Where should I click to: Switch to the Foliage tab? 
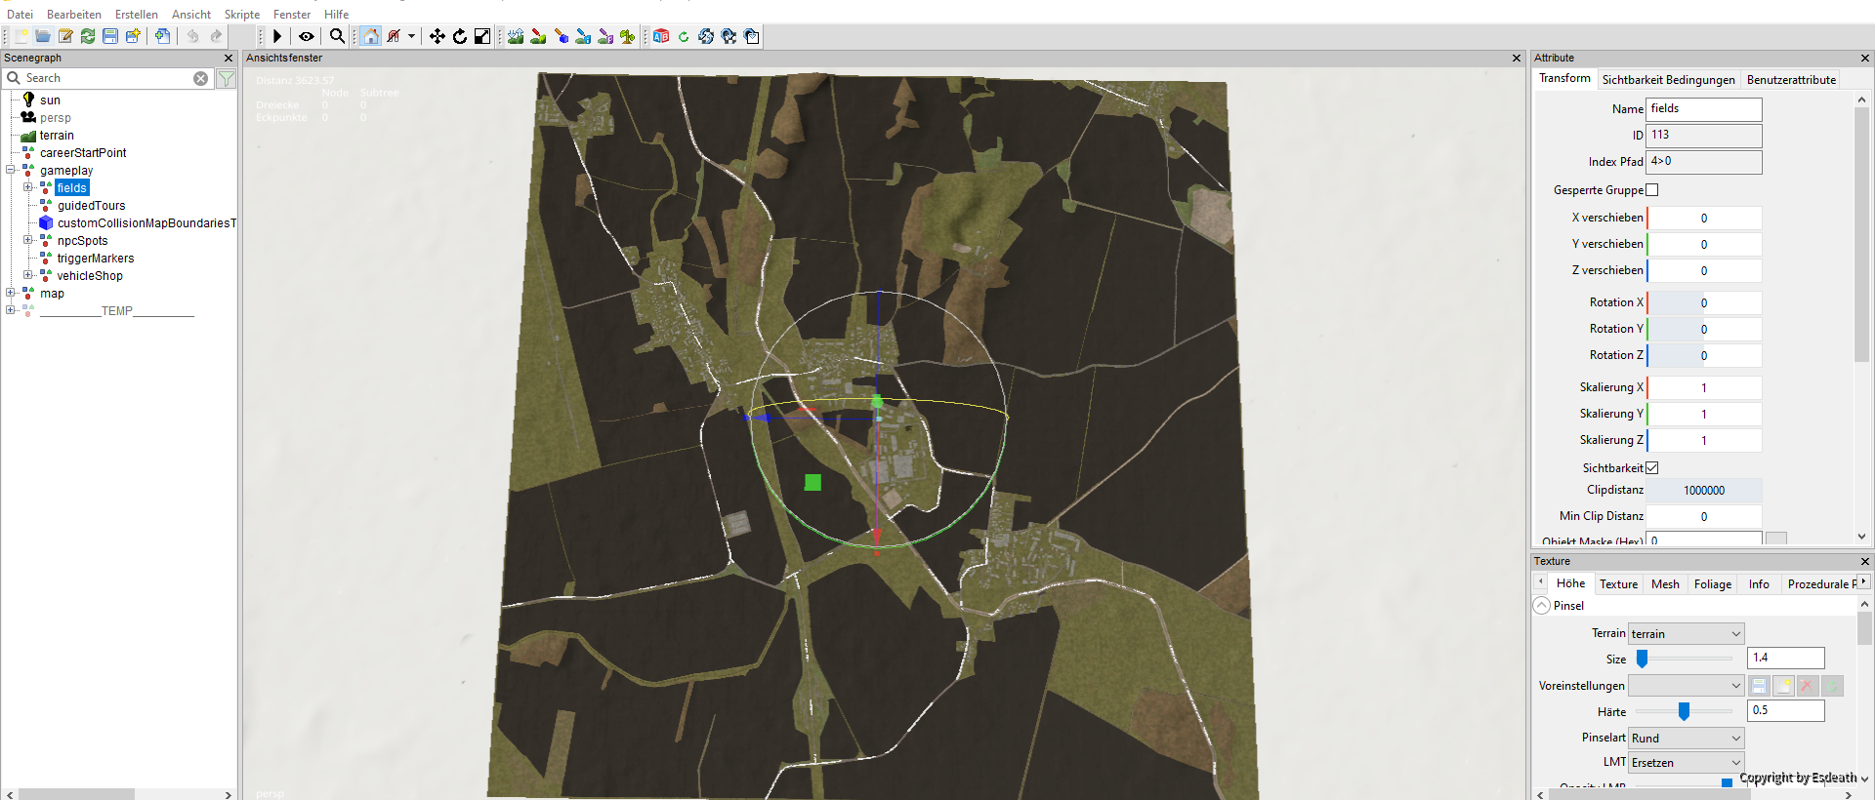tap(1713, 584)
